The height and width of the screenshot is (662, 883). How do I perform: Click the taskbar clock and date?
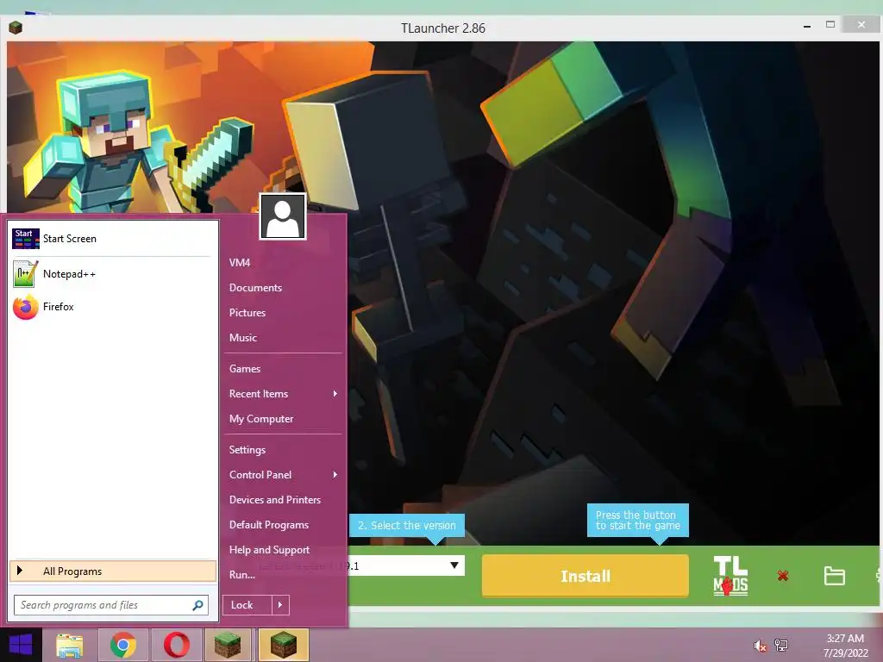pos(845,646)
